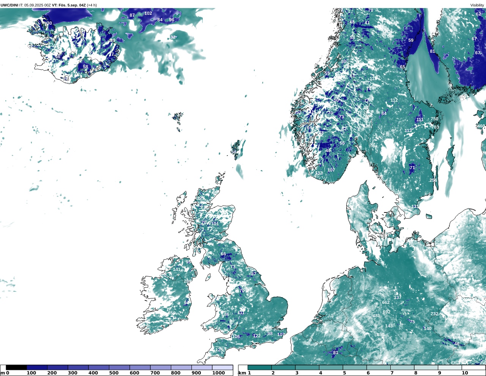Click the map value '95' in Northern Ireland
Screen dimensions: 486x376
coord(188,262)
